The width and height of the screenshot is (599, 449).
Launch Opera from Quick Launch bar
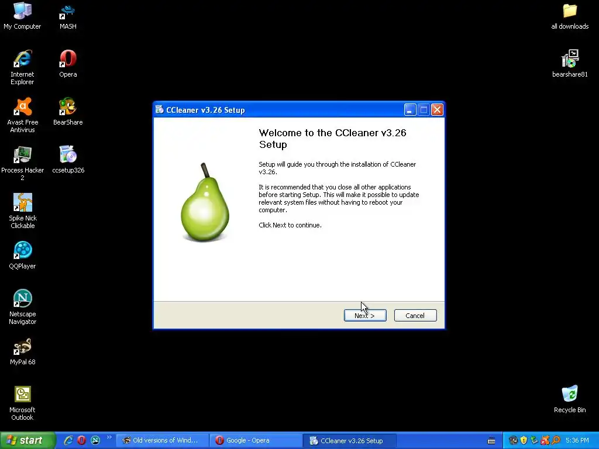tap(82, 440)
